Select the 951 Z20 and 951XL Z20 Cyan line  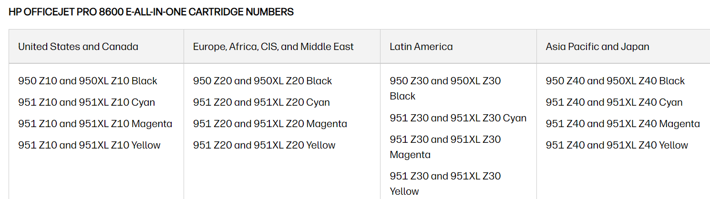click(261, 102)
